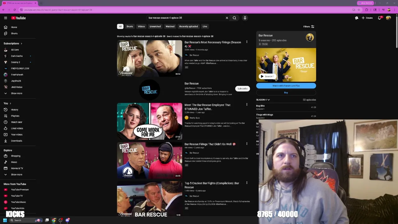Select the Videos filter chip

[141, 27]
